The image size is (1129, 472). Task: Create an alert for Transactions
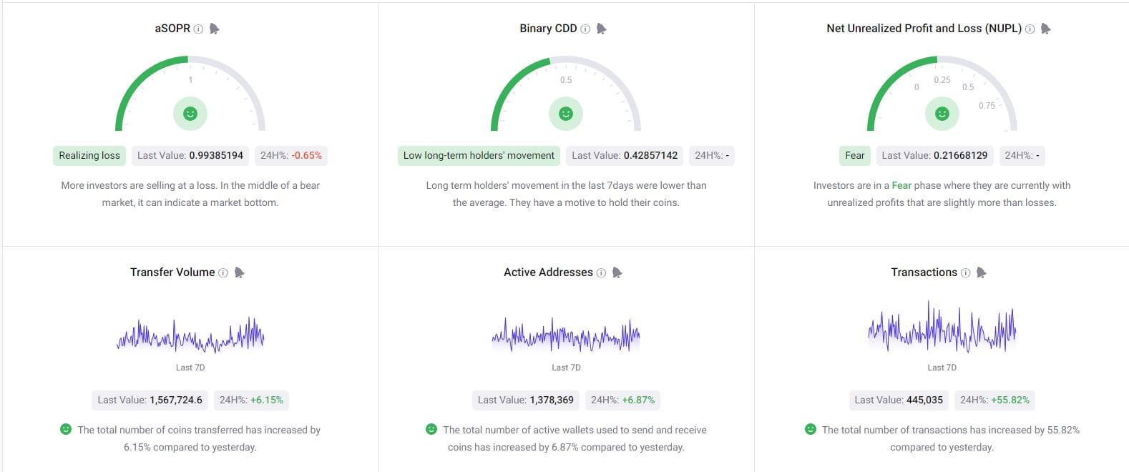coord(982,272)
